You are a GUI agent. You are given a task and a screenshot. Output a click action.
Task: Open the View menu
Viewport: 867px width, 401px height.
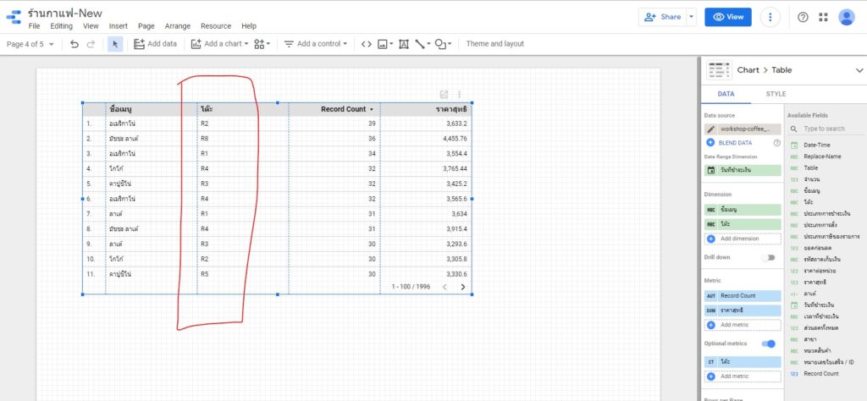(91, 26)
